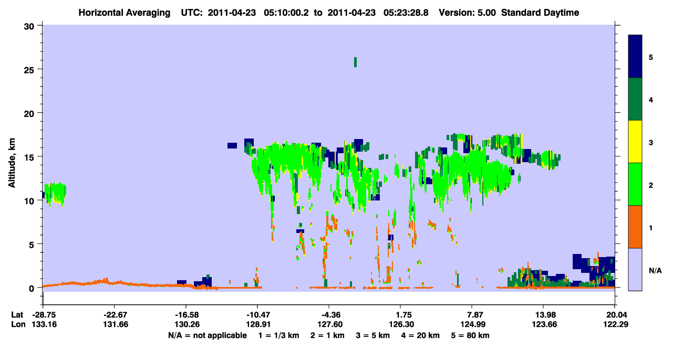Screen dimensions: 683x350
Task: Click the 'Lat' row label
Action: coord(17,315)
